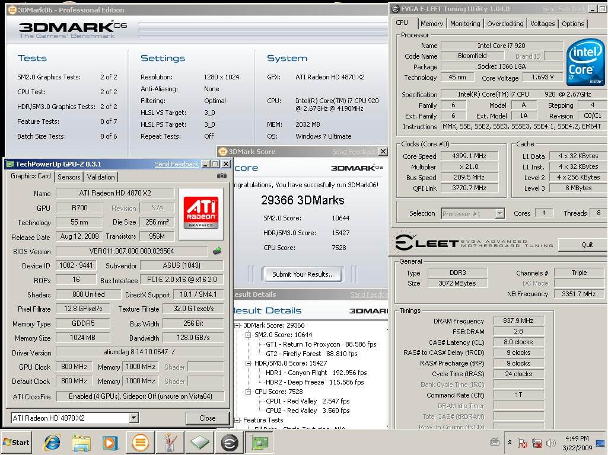
Task: Select HDR1 - Canyon Flight result row
Action: click(316, 373)
